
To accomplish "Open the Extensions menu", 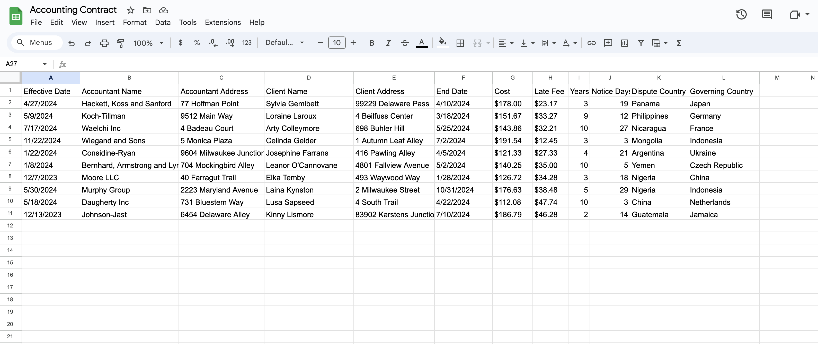I will pyautogui.click(x=223, y=22).
